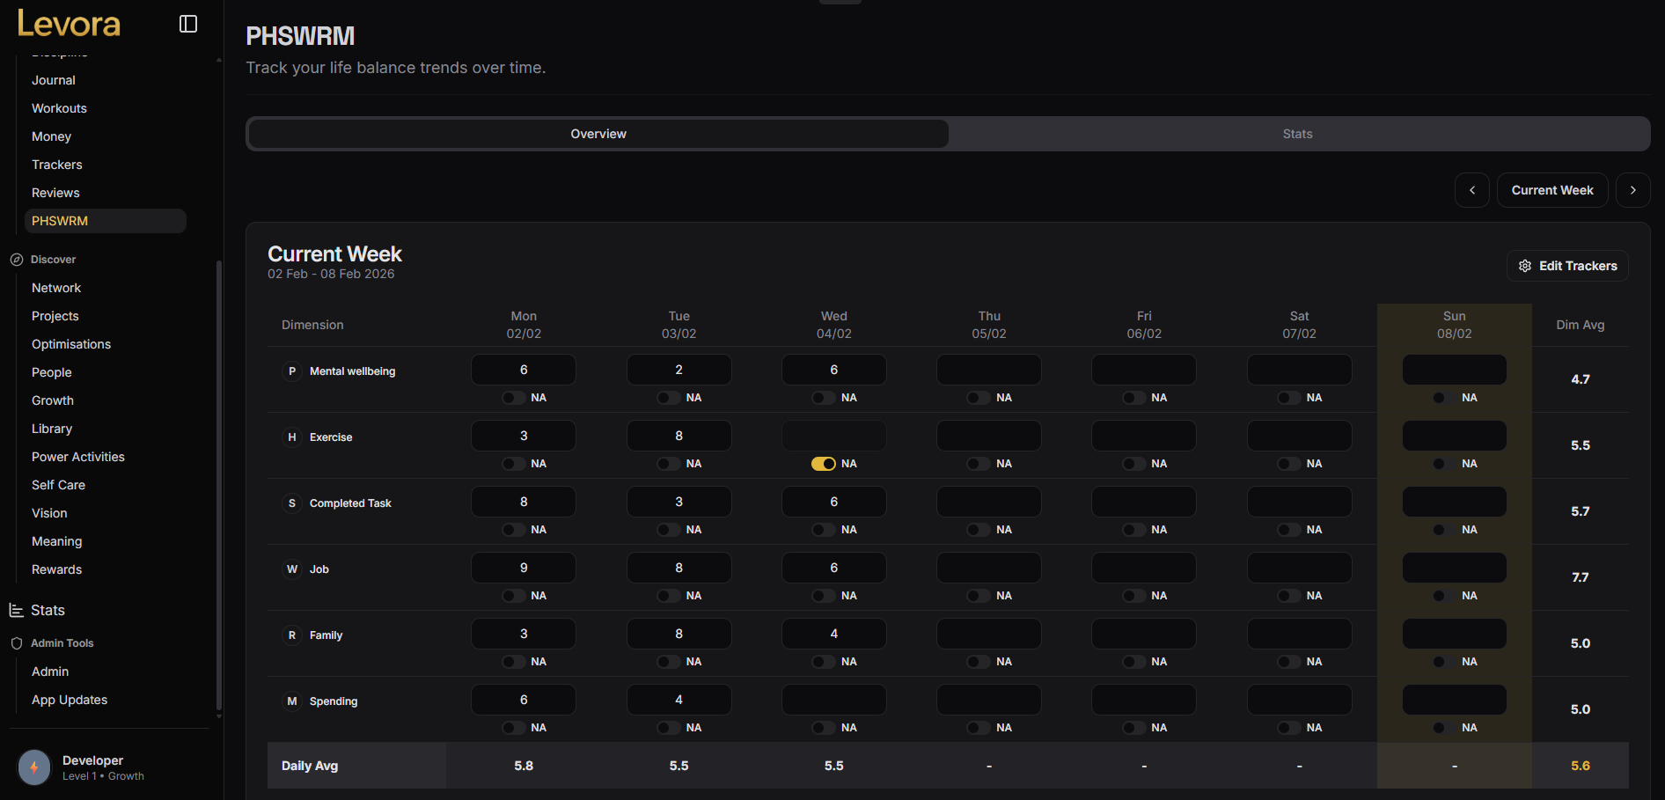Enable NA for Spending on Tuesday
The height and width of the screenshot is (800, 1665).
tap(666, 727)
